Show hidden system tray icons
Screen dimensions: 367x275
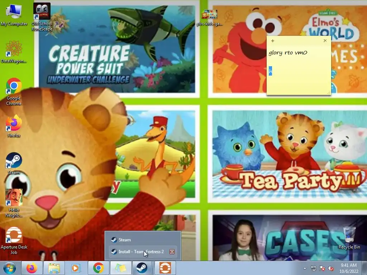[x=305, y=268]
